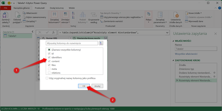The height and width of the screenshot is (111, 222).
Task: Collapse WŁAŚCIWOŚCI section
Action: click(x=173, y=41)
